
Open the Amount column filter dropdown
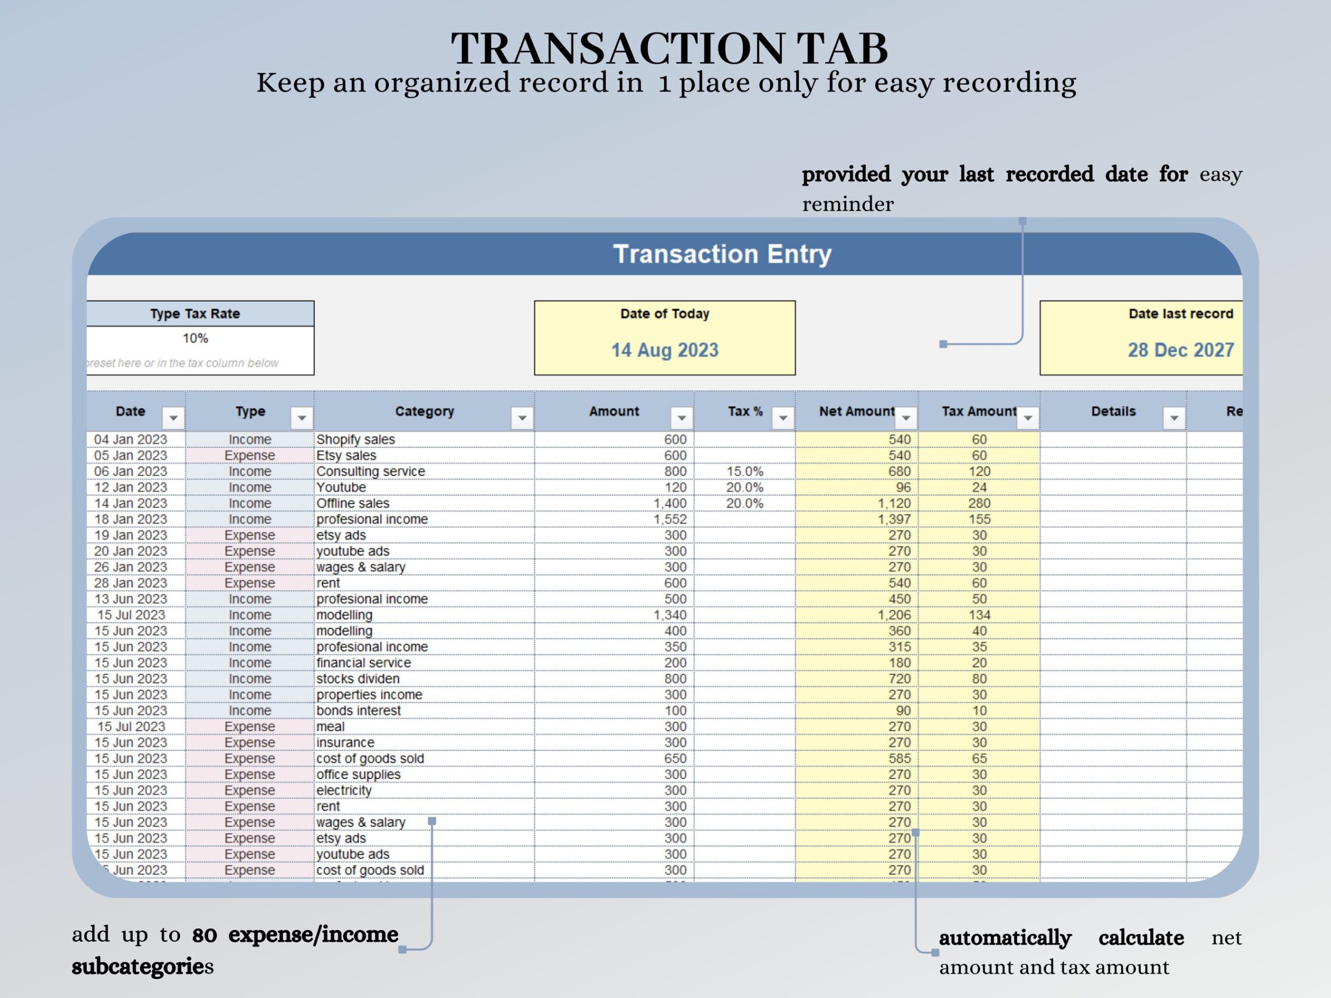click(681, 417)
